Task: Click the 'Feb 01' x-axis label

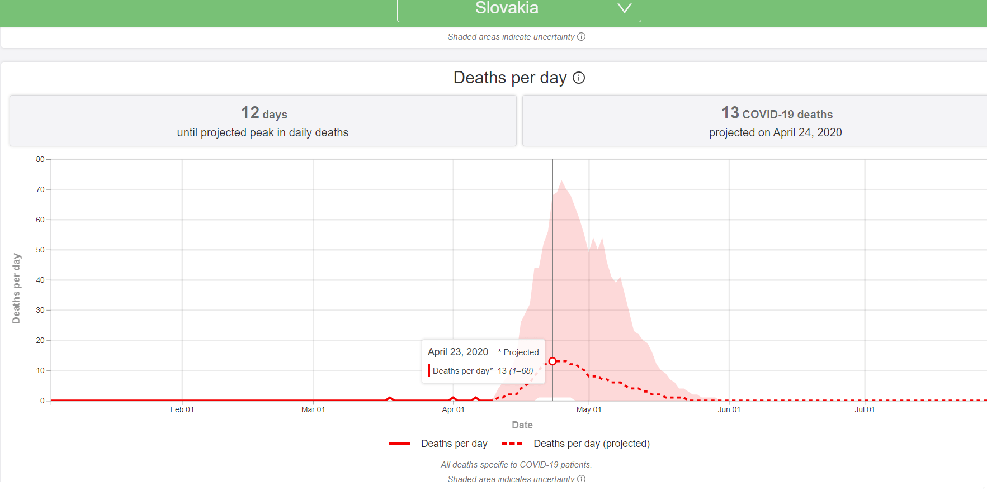Action: [182, 409]
